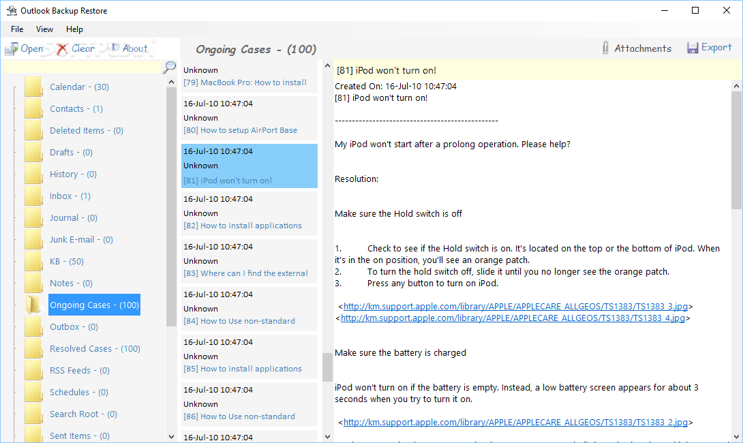743x443 pixels.
Task: Click the Schedules folder icon
Action: (x=33, y=392)
